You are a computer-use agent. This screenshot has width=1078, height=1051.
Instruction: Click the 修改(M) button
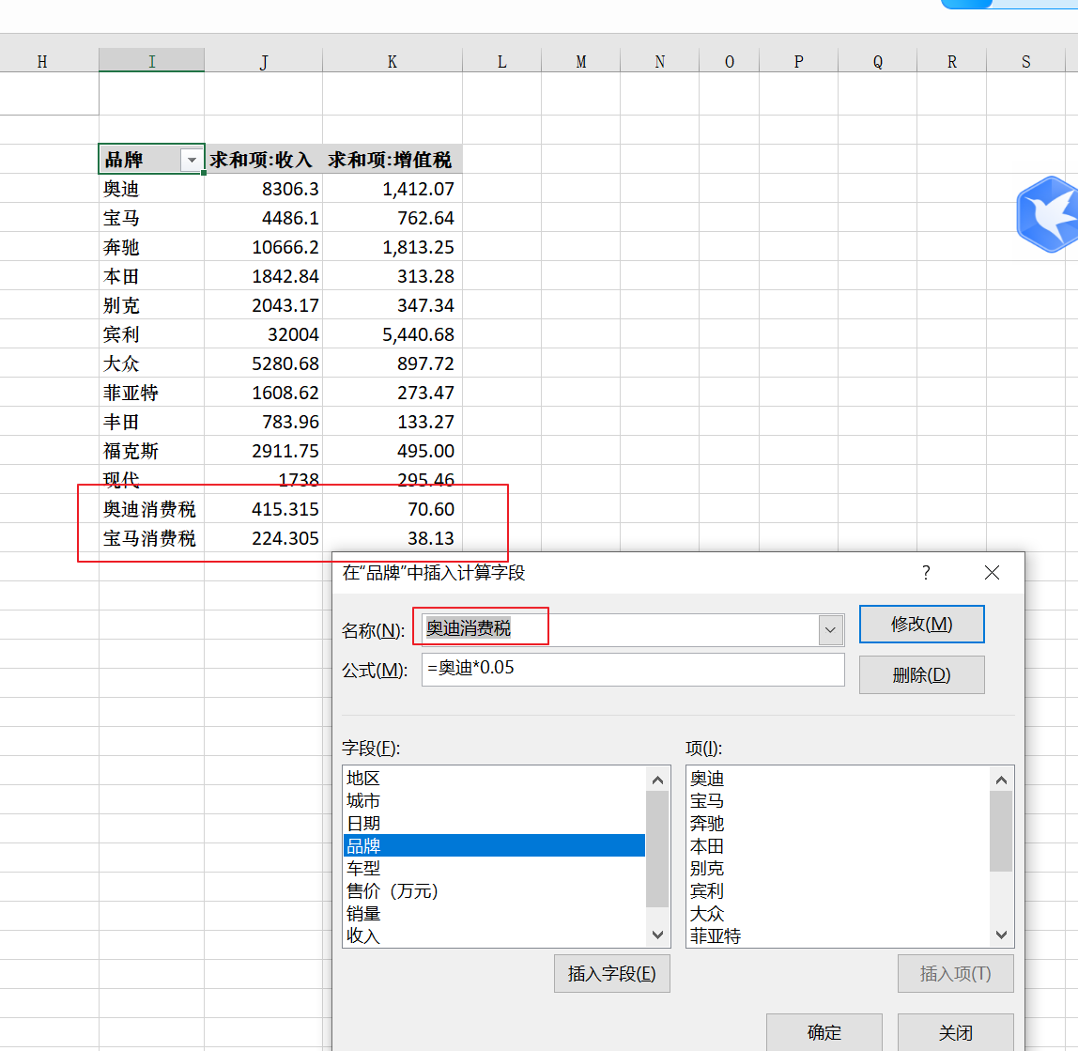coord(921,624)
